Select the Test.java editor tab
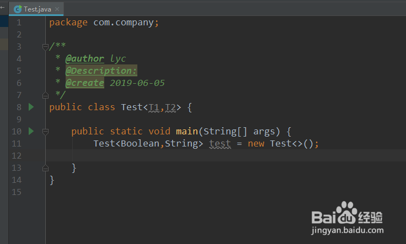 (x=36, y=9)
